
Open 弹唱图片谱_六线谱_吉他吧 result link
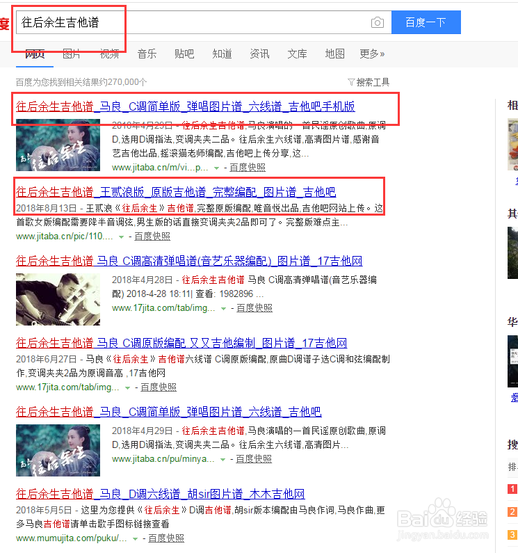pos(168,412)
